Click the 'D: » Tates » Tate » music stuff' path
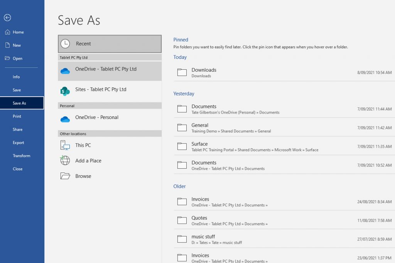 217,242
